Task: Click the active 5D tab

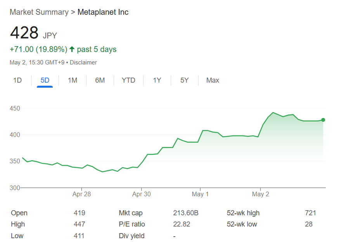Action: coord(45,80)
